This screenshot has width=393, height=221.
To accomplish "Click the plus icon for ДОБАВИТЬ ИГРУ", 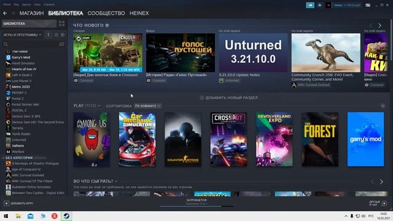I will click(6, 203).
